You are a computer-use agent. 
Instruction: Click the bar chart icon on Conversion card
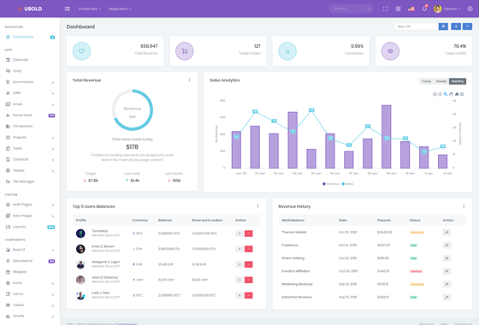(287, 51)
